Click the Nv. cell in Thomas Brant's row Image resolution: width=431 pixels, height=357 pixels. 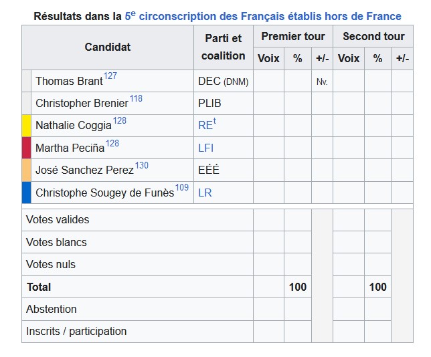click(322, 82)
